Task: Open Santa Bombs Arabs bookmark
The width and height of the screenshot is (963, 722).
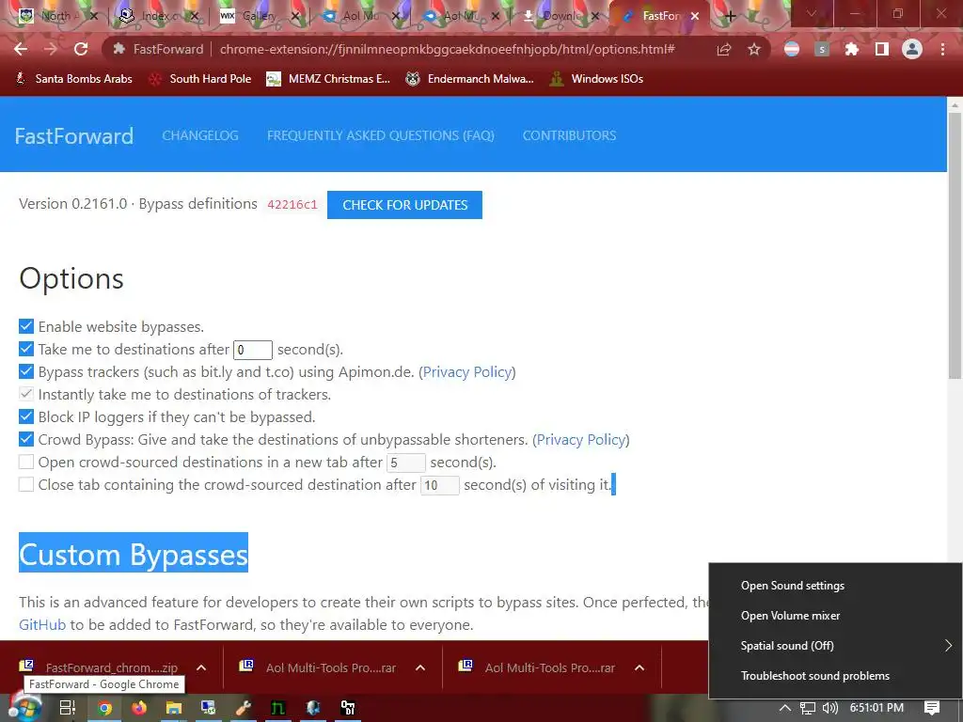Action: 74,79
